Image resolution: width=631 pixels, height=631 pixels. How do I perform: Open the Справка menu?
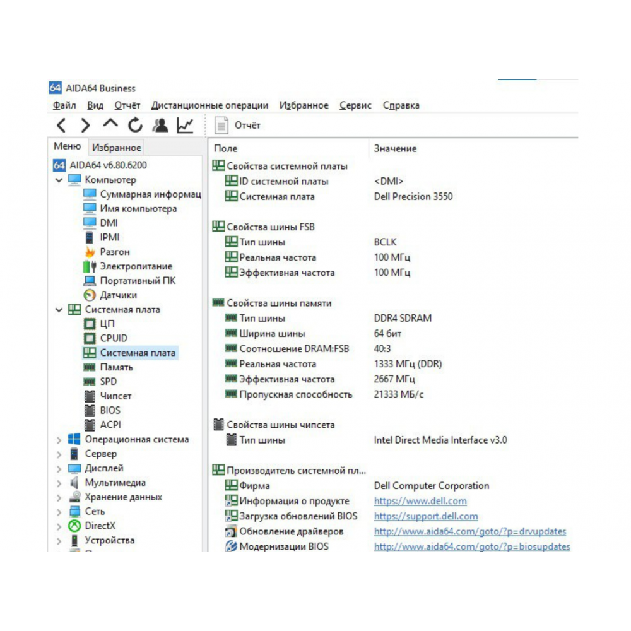pyautogui.click(x=401, y=105)
